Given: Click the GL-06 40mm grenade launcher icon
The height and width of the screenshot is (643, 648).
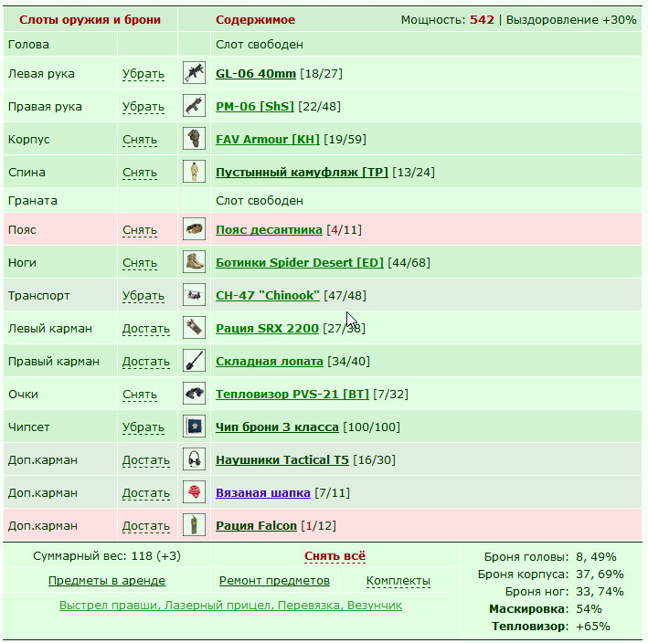Looking at the screenshot, I should pyautogui.click(x=195, y=73).
